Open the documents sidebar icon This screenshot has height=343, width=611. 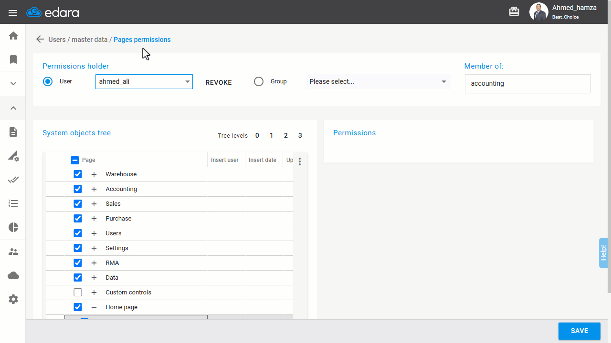pos(13,132)
